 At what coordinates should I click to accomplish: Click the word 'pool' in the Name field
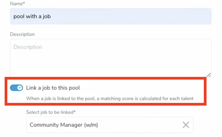pyautogui.click(x=19, y=17)
